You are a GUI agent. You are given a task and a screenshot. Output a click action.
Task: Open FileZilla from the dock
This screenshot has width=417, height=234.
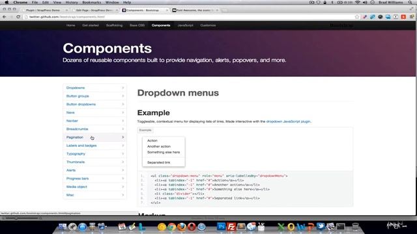click(231, 227)
